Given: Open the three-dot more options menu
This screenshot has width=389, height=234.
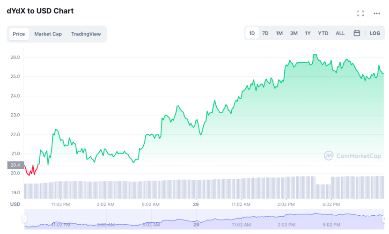Looking at the screenshot, I should (377, 14).
